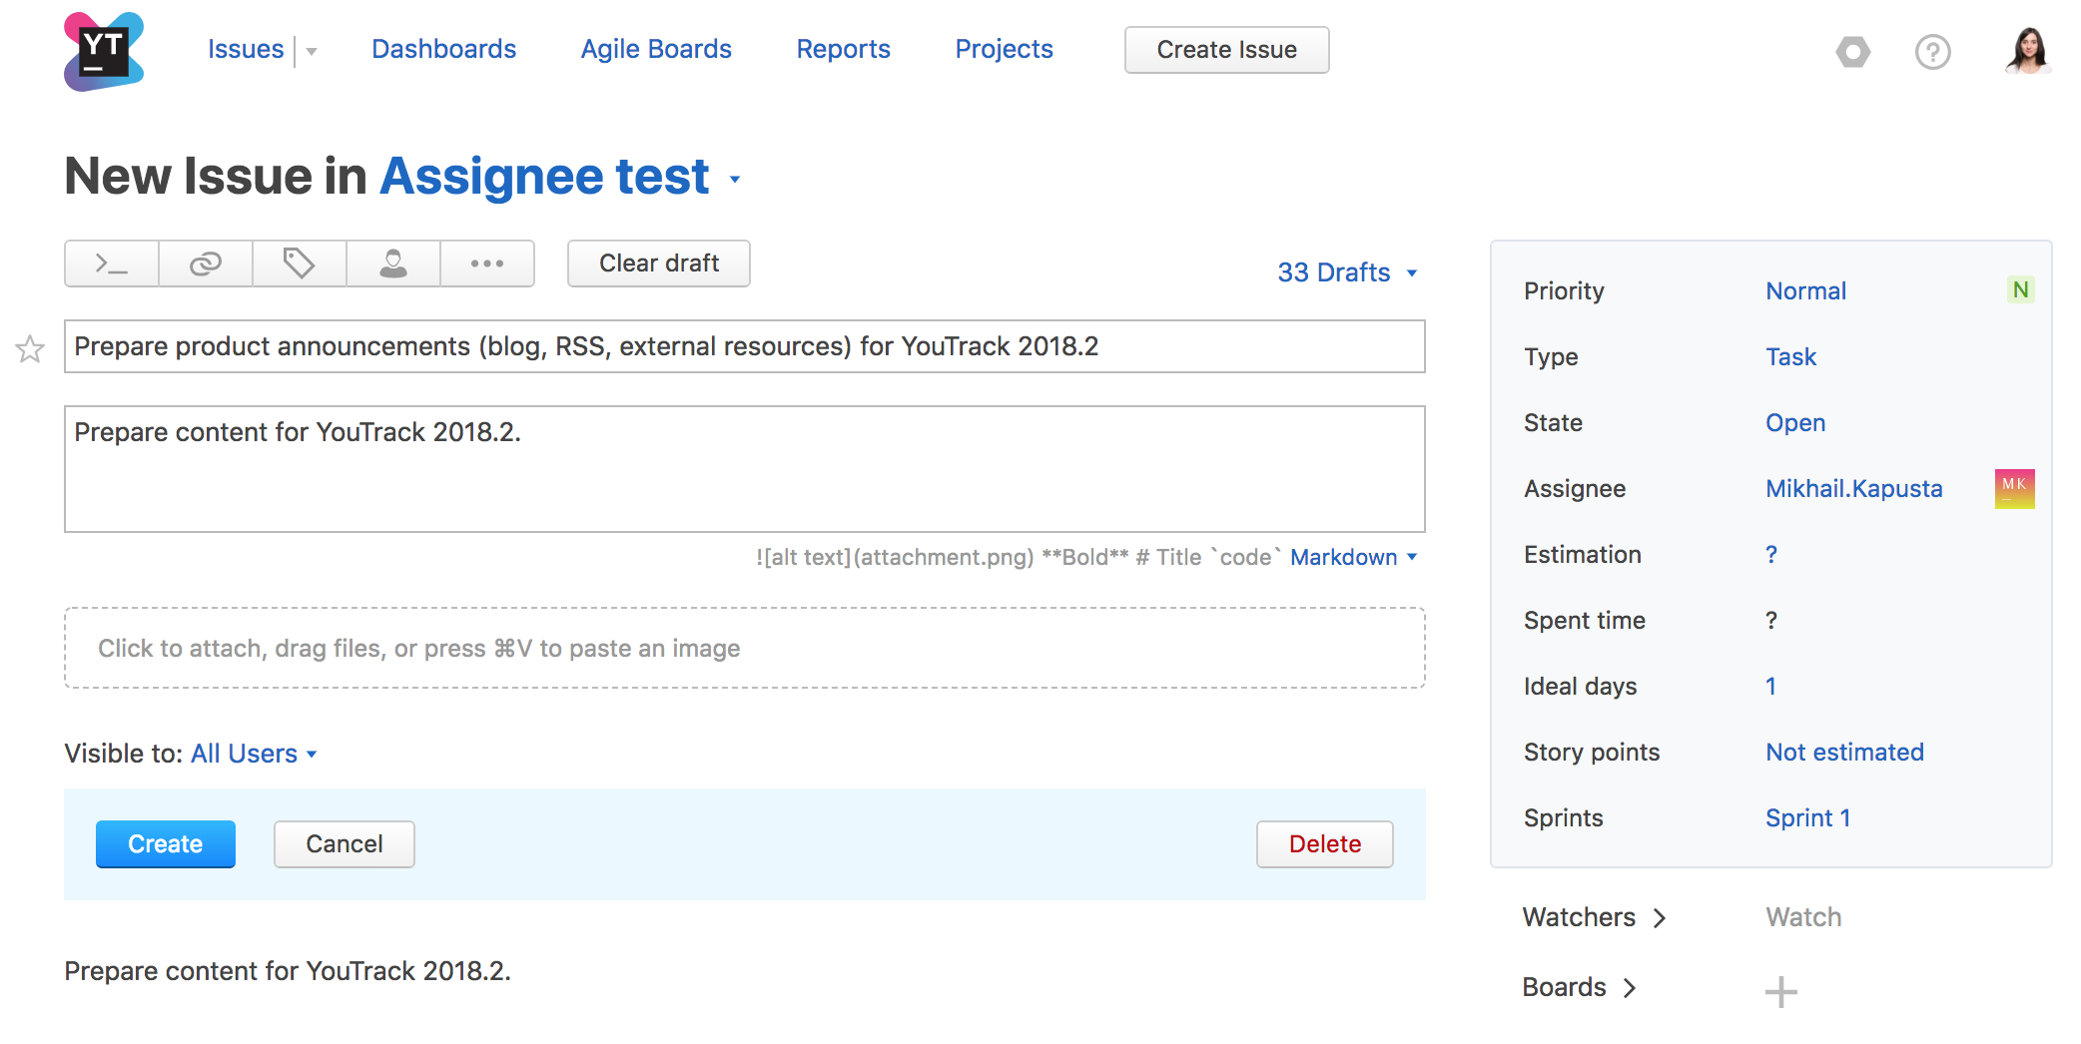Viewport: 2081px width, 1044px height.
Task: Click the Clear draft button
Action: point(658,263)
